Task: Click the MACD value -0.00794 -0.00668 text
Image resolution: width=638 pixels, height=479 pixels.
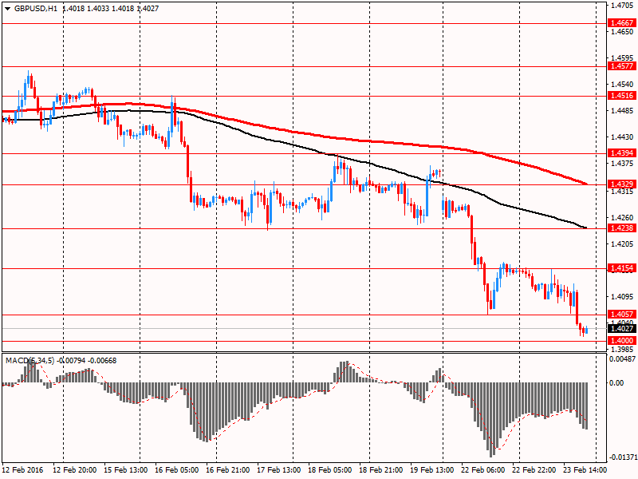Action: pyautogui.click(x=87, y=361)
